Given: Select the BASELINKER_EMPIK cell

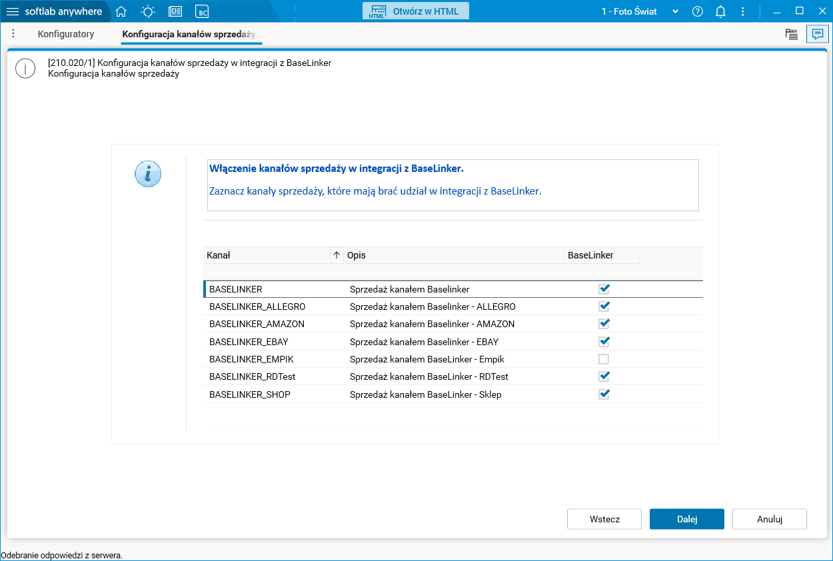Looking at the screenshot, I should point(251,359).
